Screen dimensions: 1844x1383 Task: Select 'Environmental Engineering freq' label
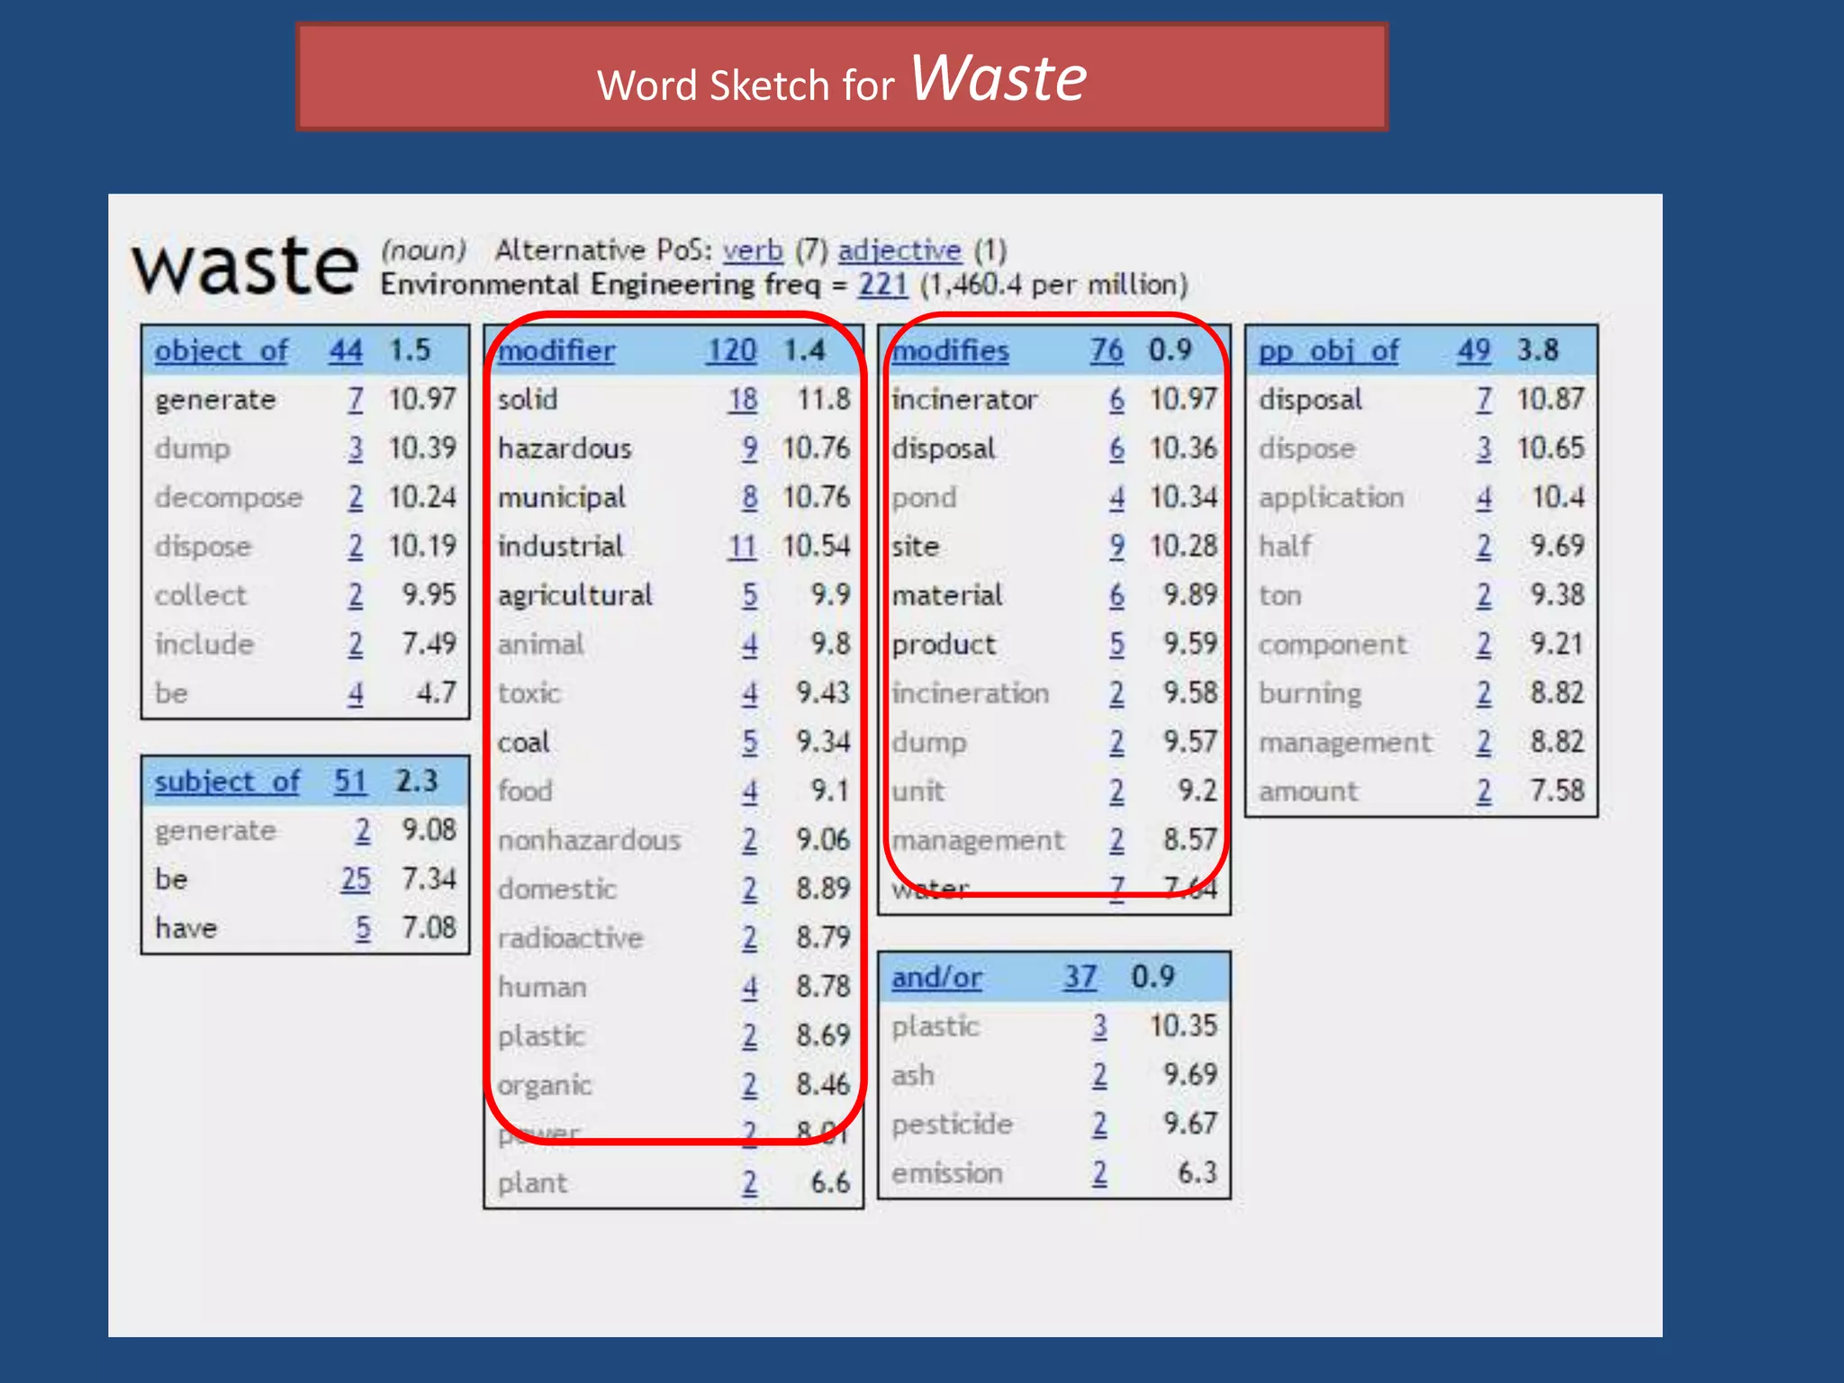click(601, 285)
